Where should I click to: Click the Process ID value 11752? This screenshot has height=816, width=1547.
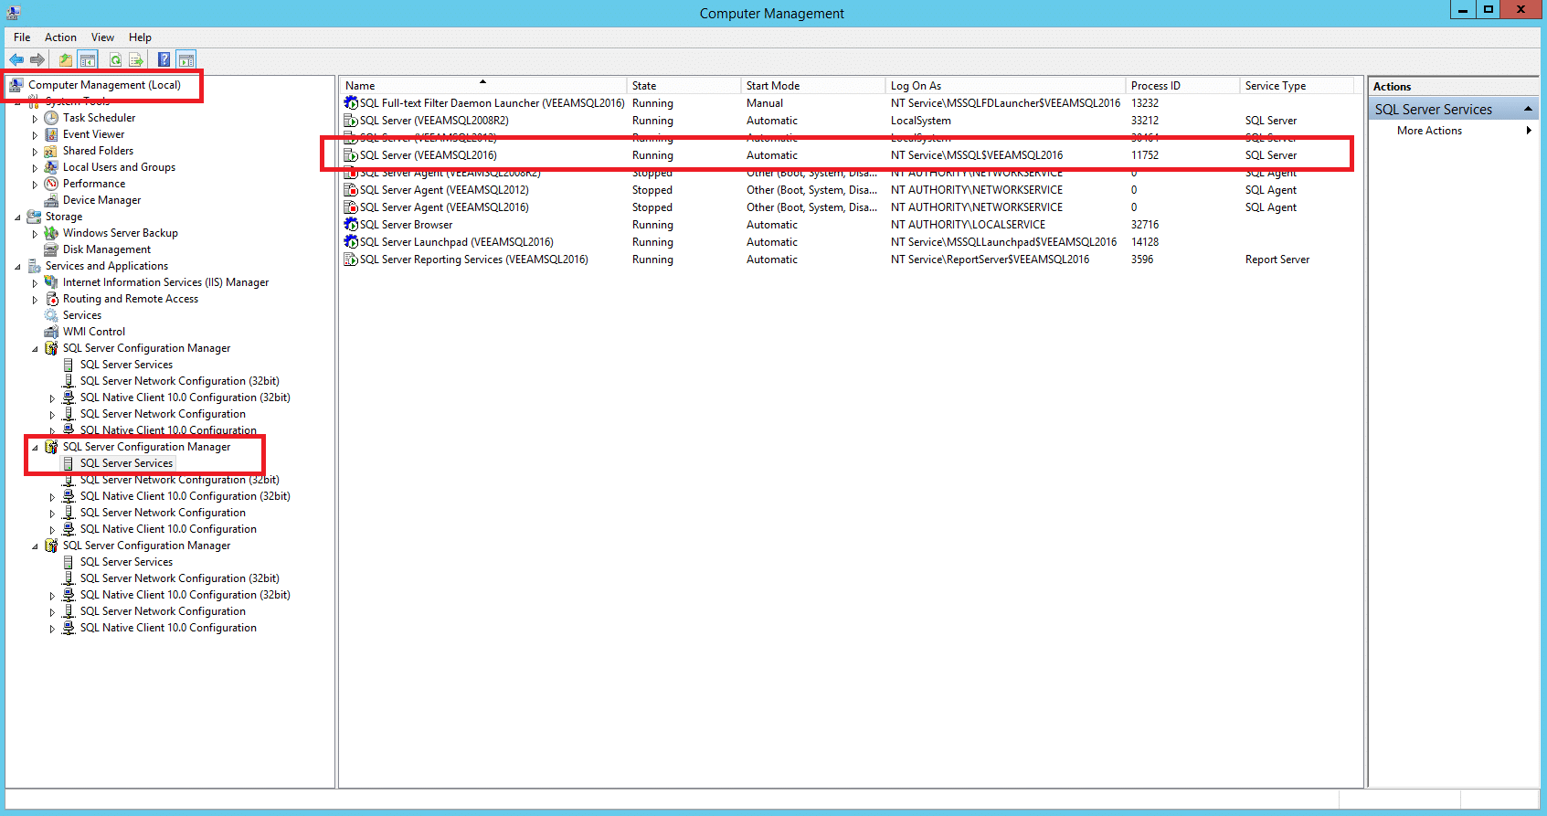pos(1144,155)
